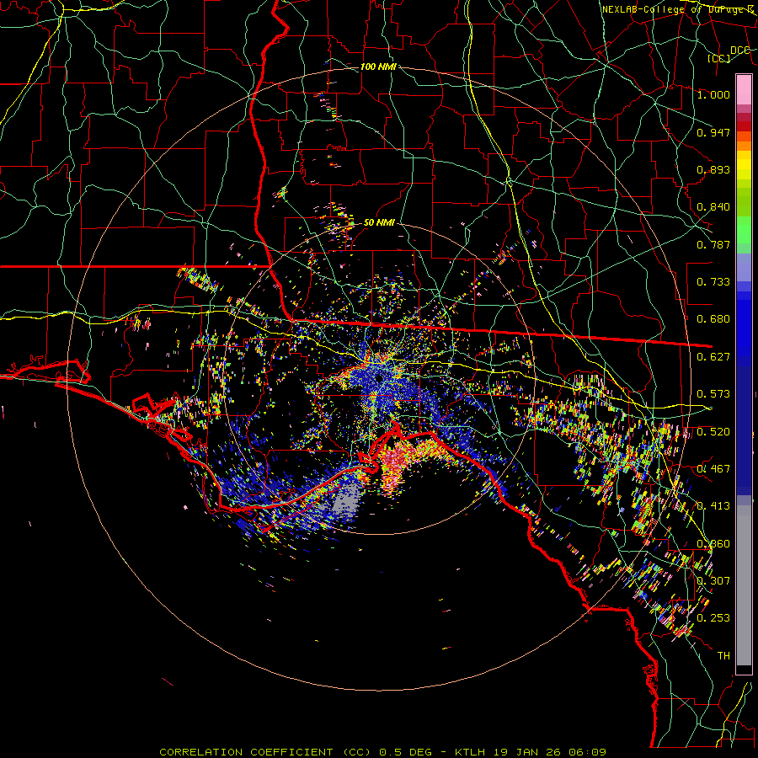Click the 0.787 color scale value
The height and width of the screenshot is (758, 758).
point(713,244)
